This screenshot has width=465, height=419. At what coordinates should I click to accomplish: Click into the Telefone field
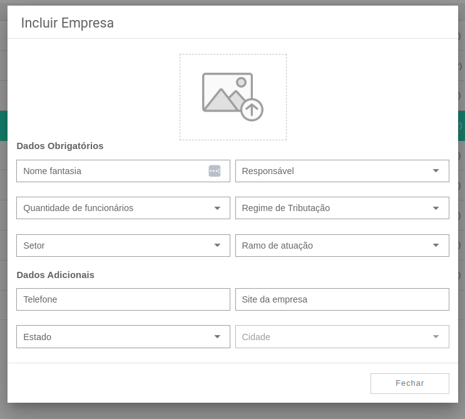click(x=123, y=299)
